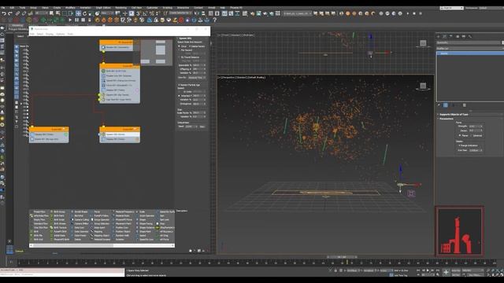Click the Redo arrow in main toolbar
504x283 pixels.
(x=10, y=13)
